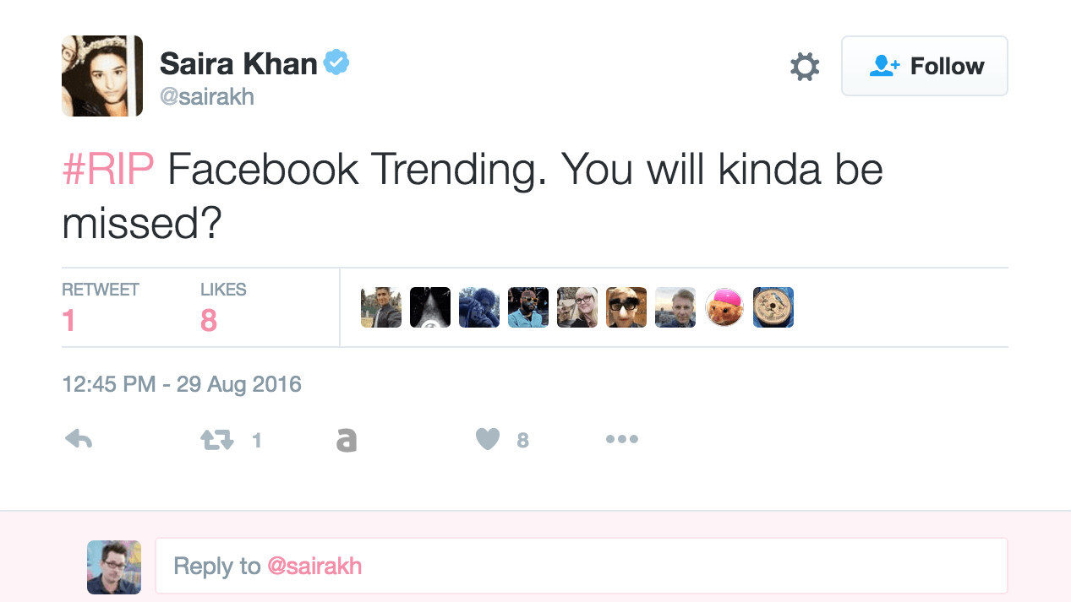Like the tweet with the heart icon
This screenshot has height=602, width=1071.
tap(488, 439)
